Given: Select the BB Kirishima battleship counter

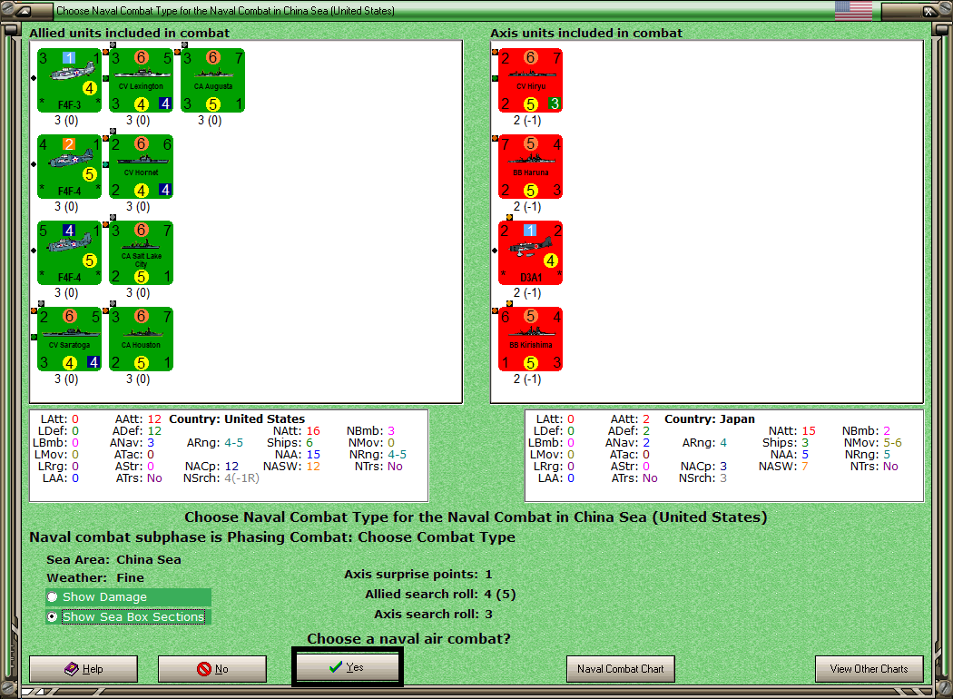Looking at the screenshot, I should tap(531, 340).
